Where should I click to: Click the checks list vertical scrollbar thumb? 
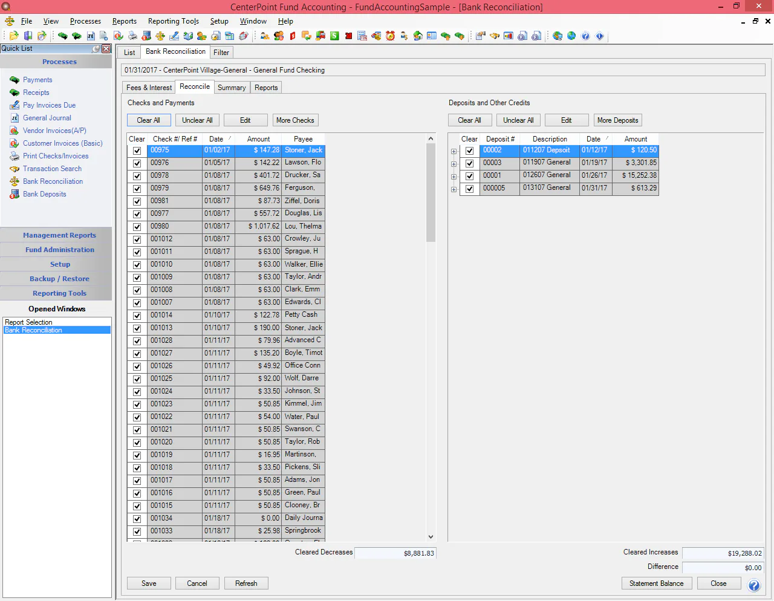tap(431, 192)
